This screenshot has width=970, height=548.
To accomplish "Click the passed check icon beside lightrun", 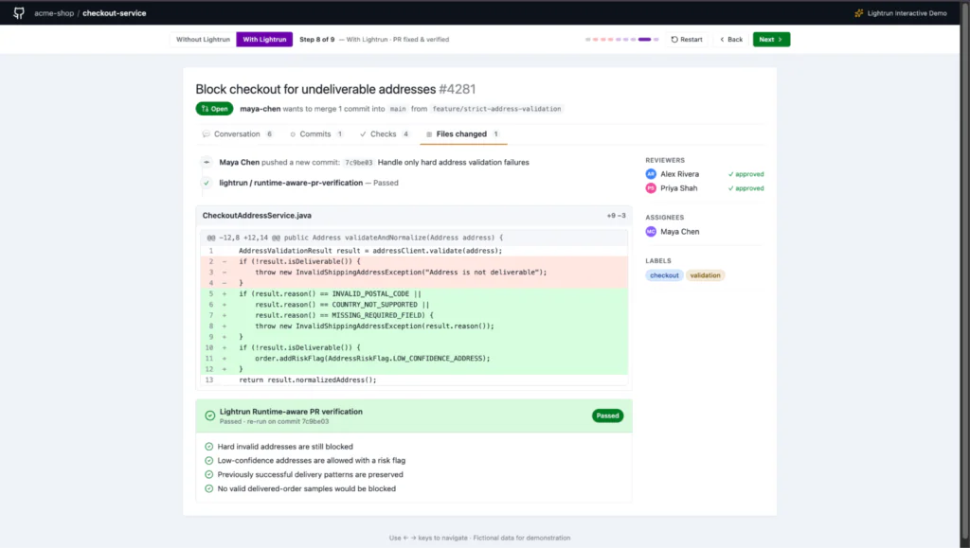I will pos(207,183).
